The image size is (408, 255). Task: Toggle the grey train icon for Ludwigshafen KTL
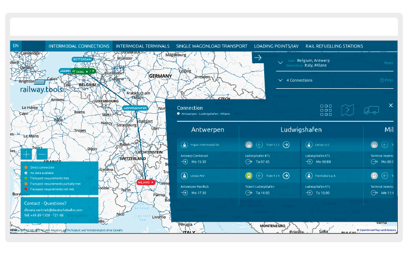pos(249,145)
